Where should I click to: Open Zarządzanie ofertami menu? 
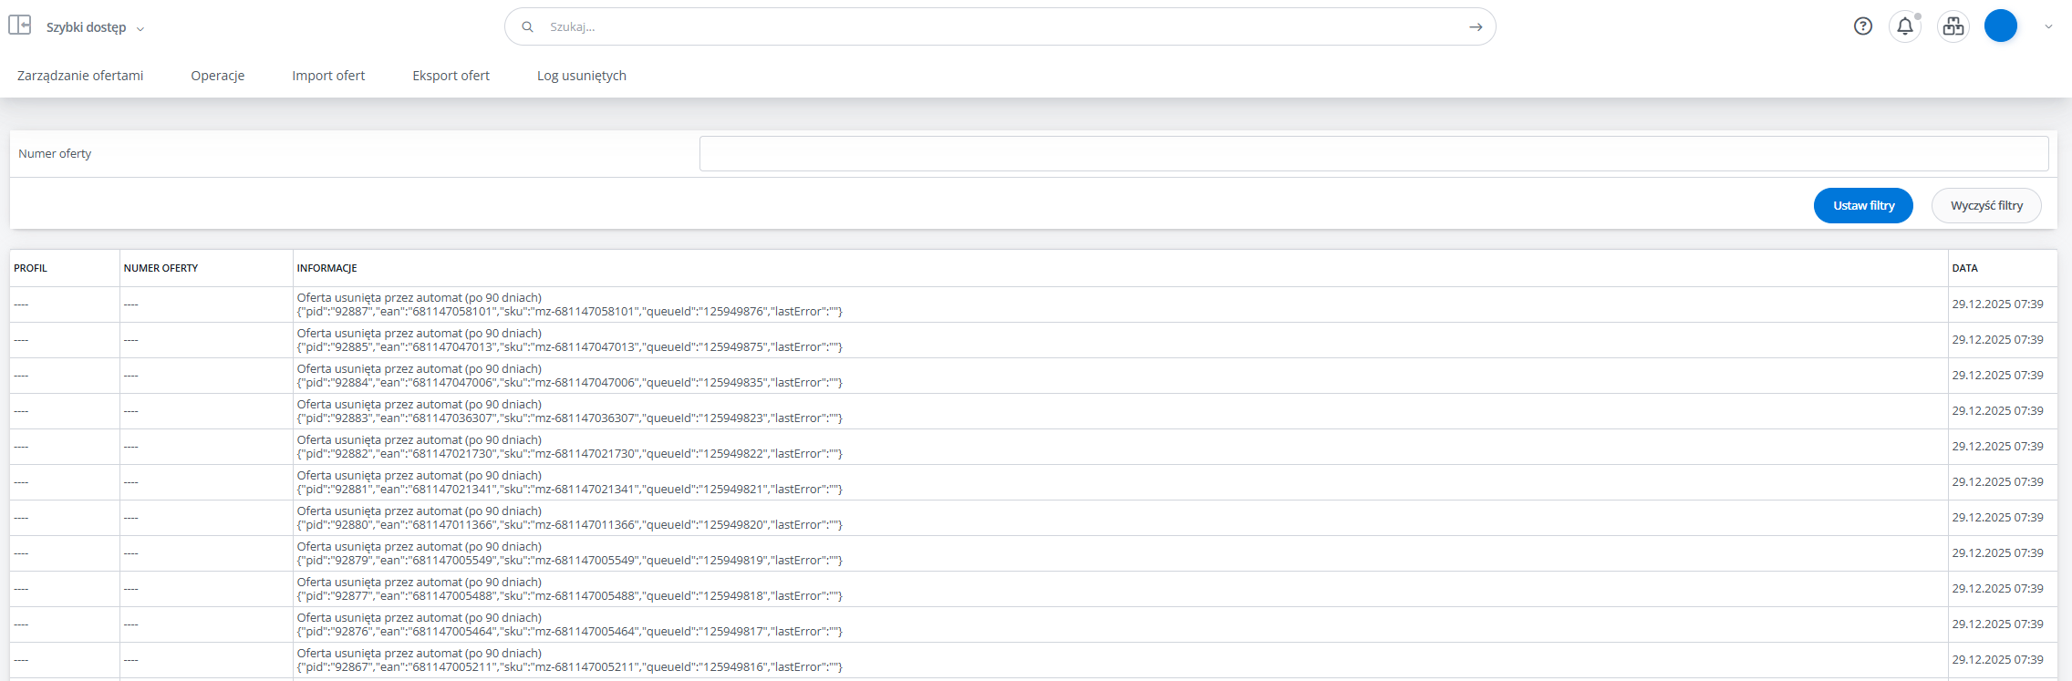pyautogui.click(x=80, y=76)
